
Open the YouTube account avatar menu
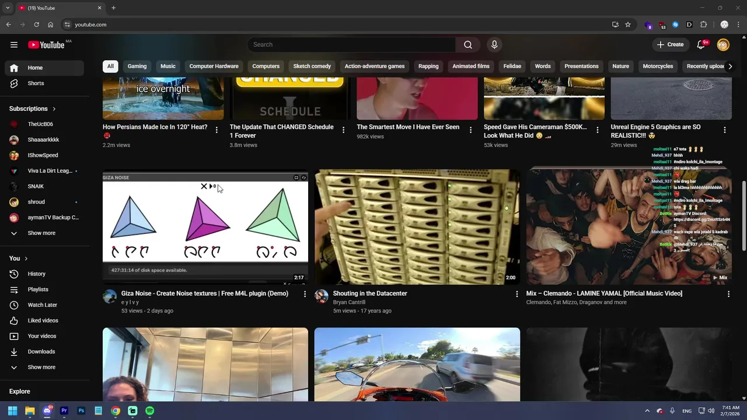pyautogui.click(x=723, y=45)
